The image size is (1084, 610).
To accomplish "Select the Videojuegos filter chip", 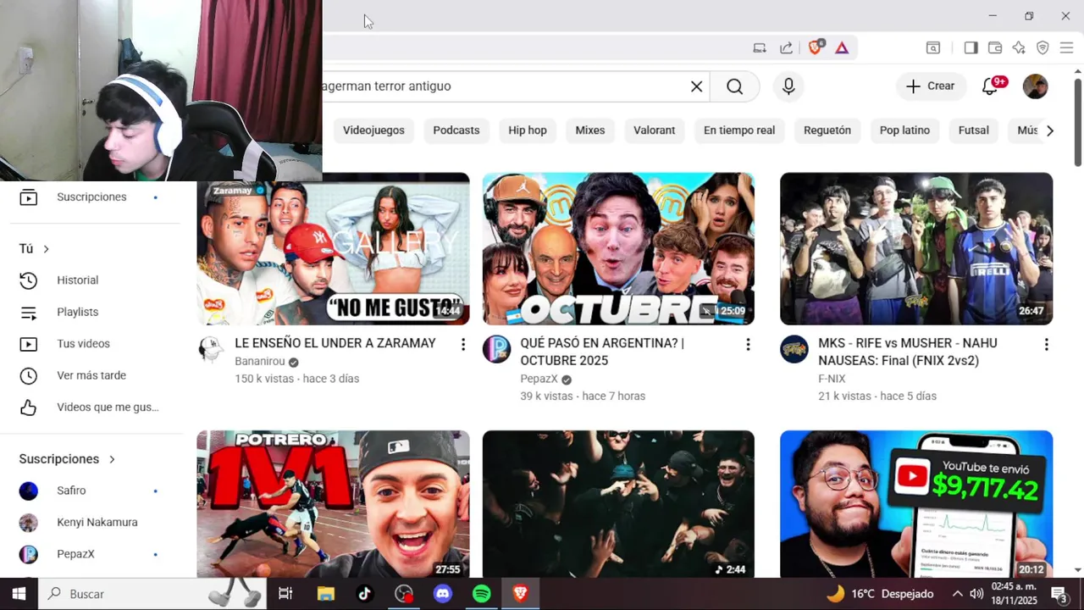I will point(373,130).
